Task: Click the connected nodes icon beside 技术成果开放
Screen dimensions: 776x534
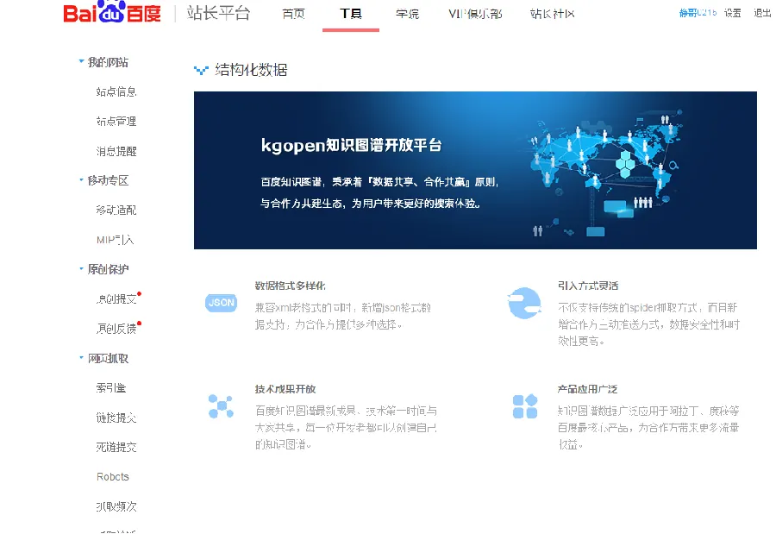Action: (x=221, y=406)
